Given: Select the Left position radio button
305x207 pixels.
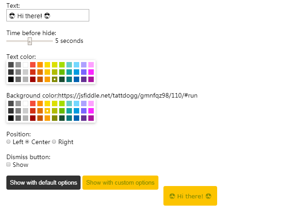Looking at the screenshot, I should click(9, 142).
